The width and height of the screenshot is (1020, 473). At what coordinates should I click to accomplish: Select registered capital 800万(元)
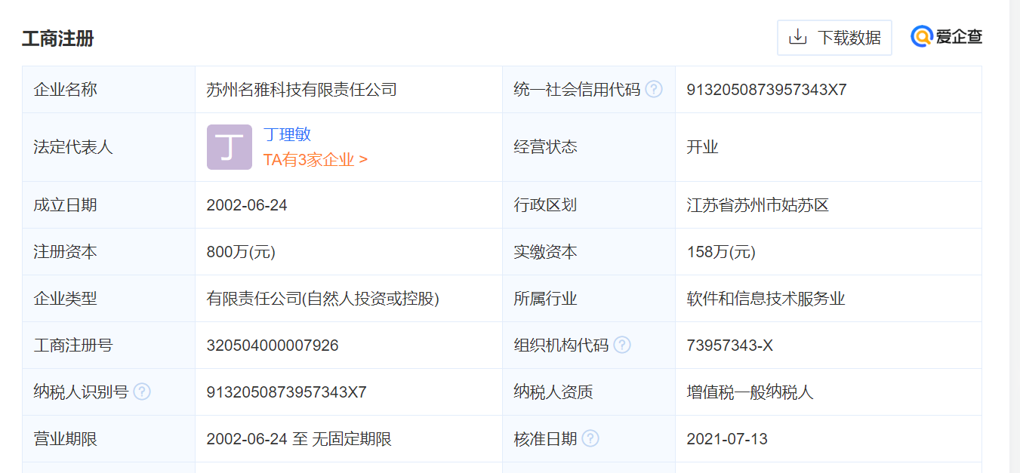pos(241,252)
